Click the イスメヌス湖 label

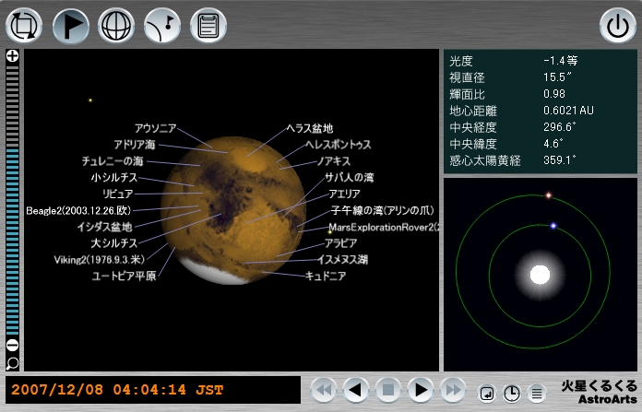point(343,259)
